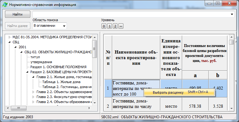The image size is (239, 122).
Task: Collapse the СБЦ-02 tree node
Action: 21,52
